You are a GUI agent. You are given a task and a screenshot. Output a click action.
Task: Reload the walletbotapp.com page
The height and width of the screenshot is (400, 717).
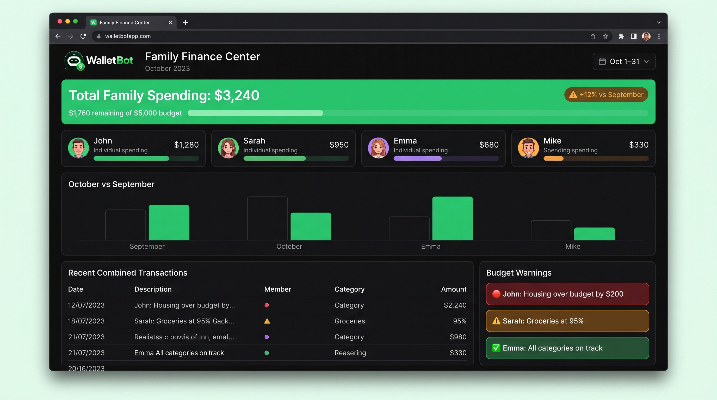[83, 36]
